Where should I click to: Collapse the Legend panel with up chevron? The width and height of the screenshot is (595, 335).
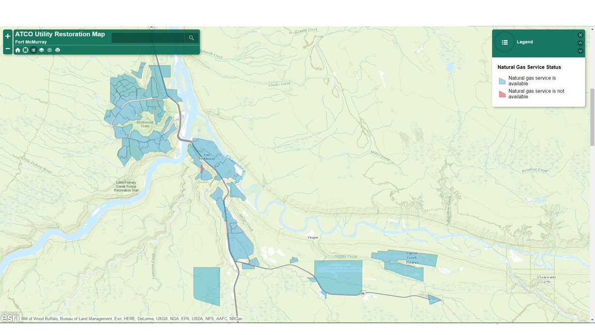580,43
